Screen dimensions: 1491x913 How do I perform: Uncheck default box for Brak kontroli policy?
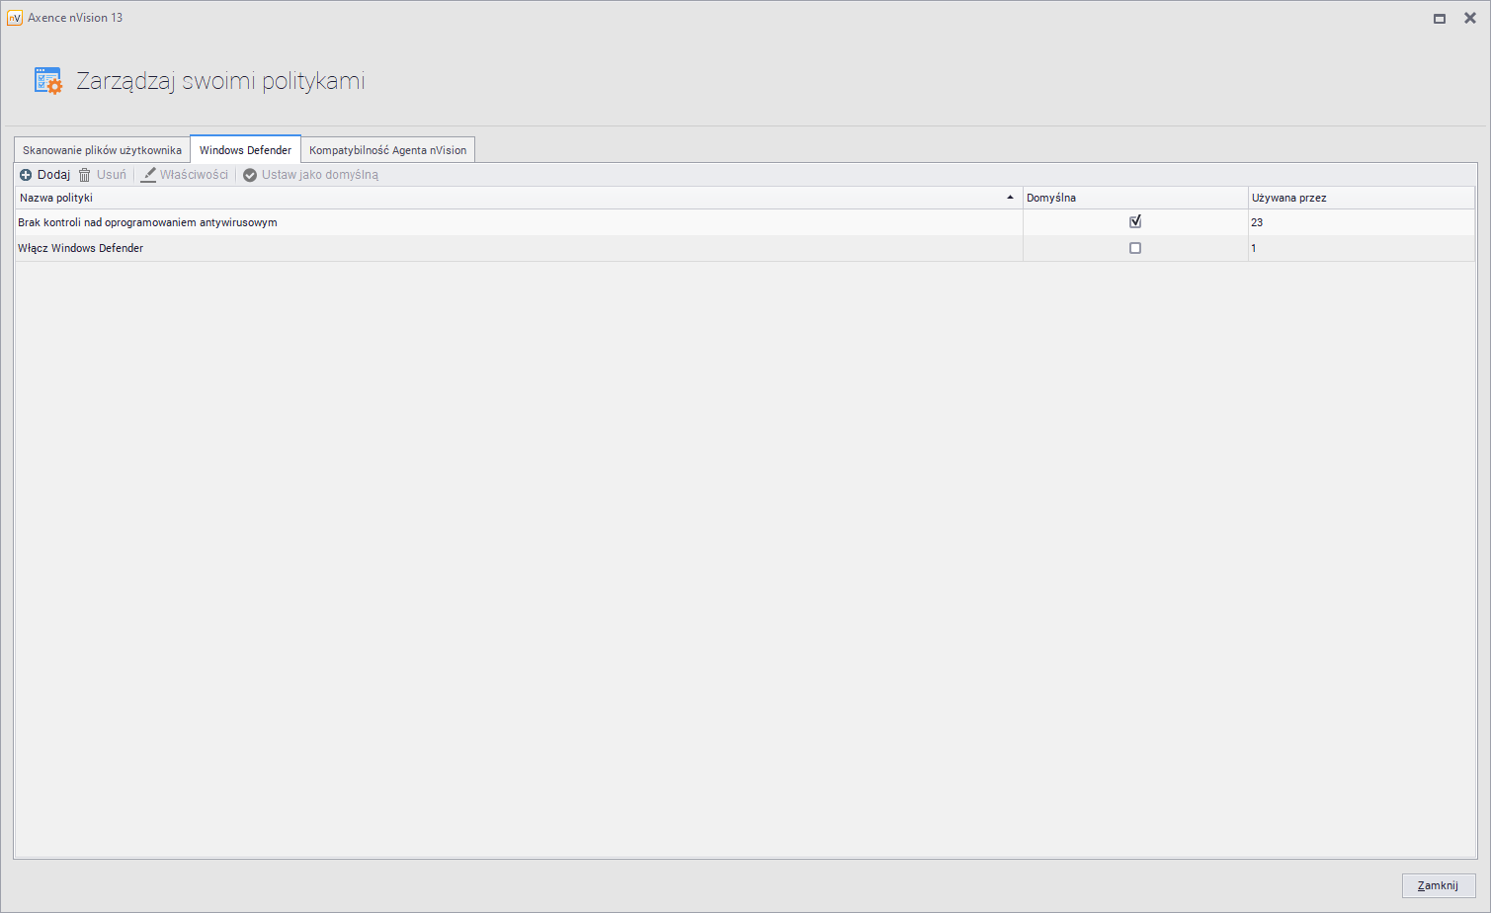(x=1135, y=222)
